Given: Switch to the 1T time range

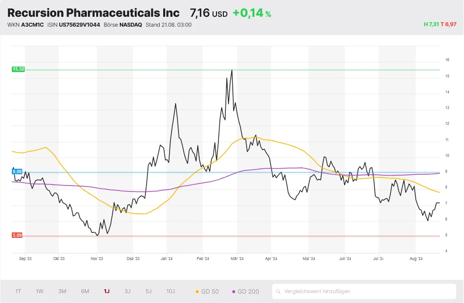Looking at the screenshot, I should (x=17, y=291).
